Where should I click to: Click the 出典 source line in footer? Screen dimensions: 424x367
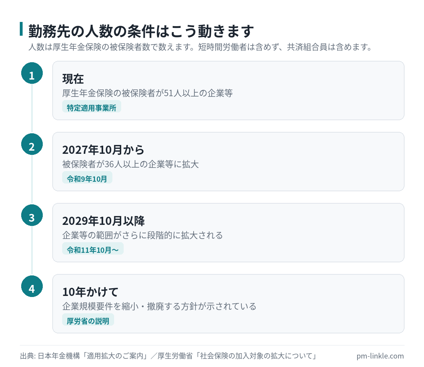[x=168, y=356]
